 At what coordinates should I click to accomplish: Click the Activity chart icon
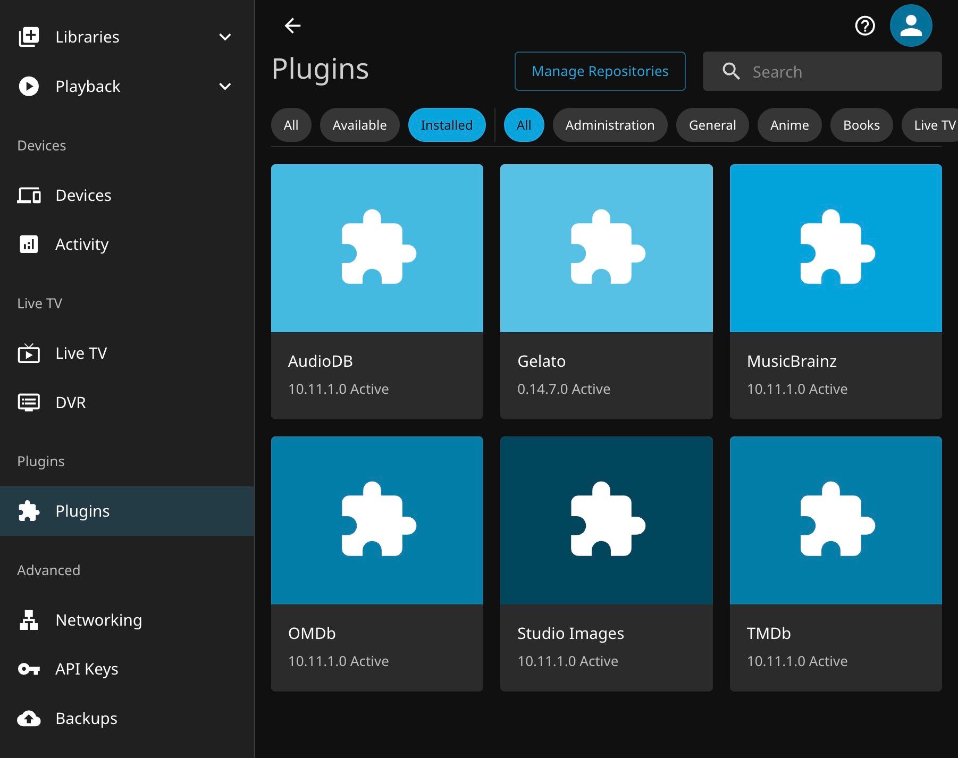click(29, 244)
